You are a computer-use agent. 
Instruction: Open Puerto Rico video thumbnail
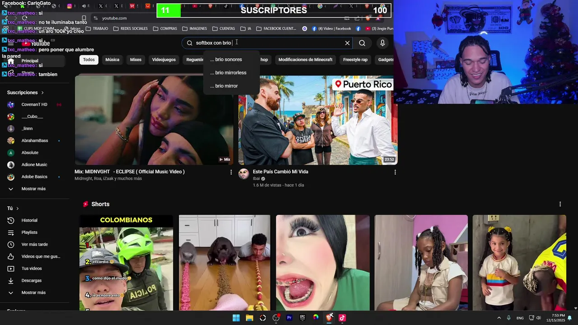tap(318, 120)
